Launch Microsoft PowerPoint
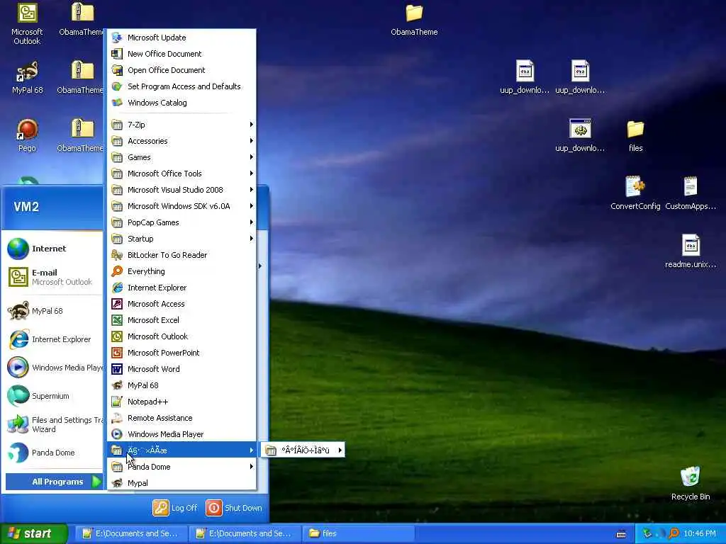This screenshot has height=544, width=726. click(x=181, y=353)
